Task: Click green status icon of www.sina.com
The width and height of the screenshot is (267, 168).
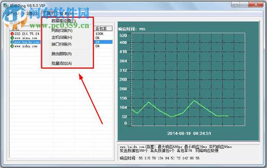Action: (x=12, y=38)
